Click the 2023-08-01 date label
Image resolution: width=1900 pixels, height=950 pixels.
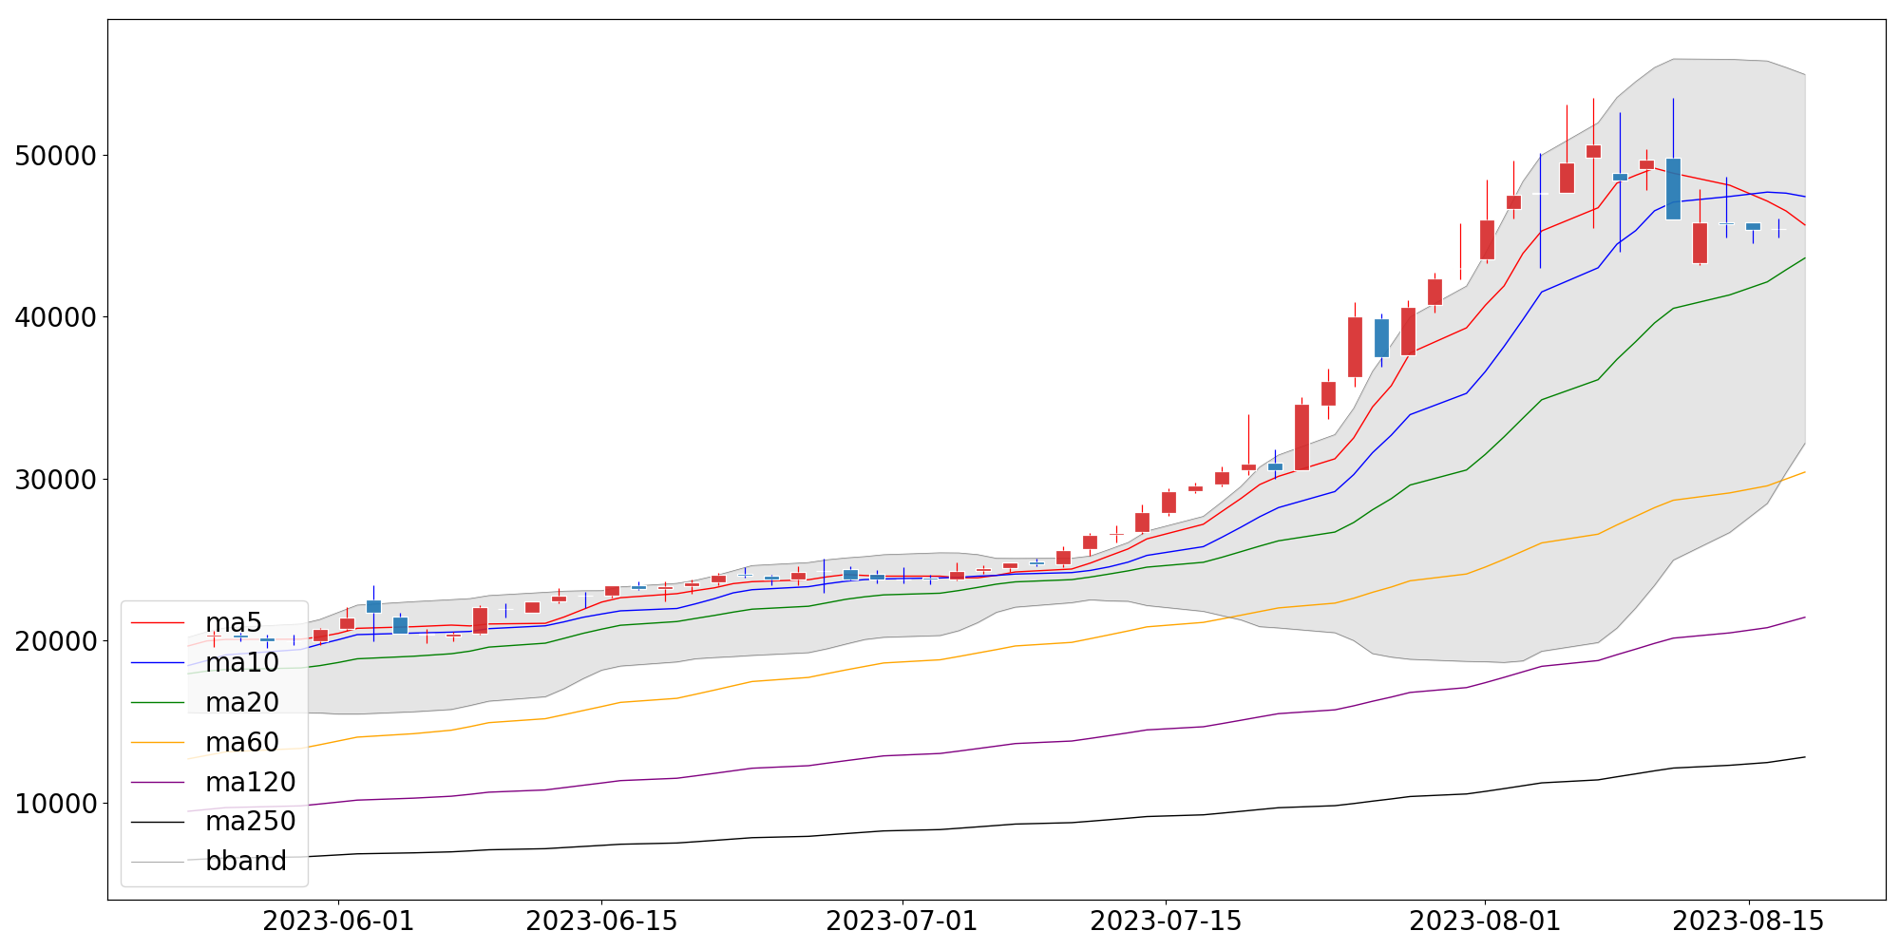tap(1484, 921)
